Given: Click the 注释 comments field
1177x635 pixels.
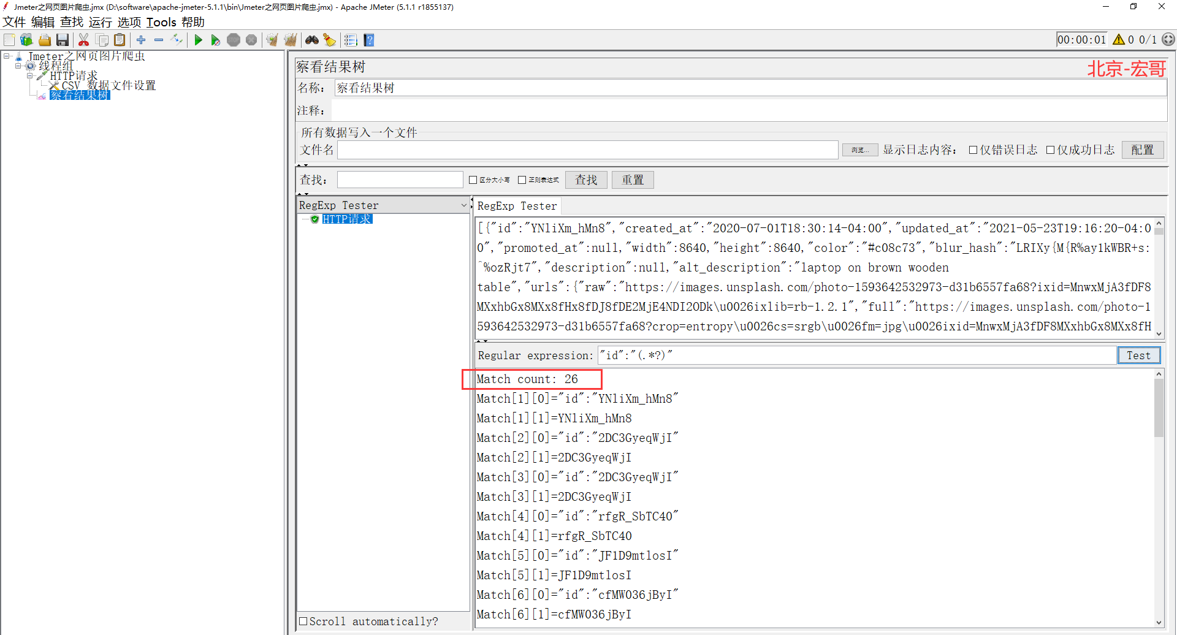Looking at the screenshot, I should click(749, 110).
